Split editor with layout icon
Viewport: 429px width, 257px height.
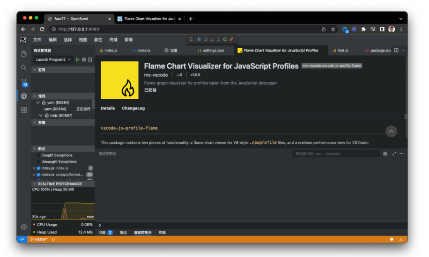click(x=396, y=50)
